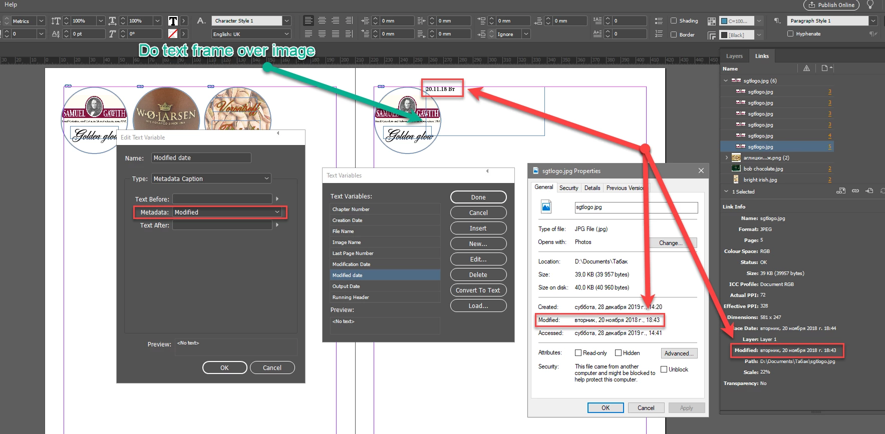Collapse the 1 Selected Link Info section
Viewport: 885px width, 434px height.
click(x=726, y=191)
